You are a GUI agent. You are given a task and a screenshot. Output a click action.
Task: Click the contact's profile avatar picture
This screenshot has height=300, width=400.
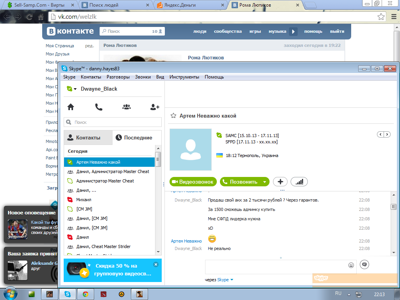pyautogui.click(x=191, y=150)
